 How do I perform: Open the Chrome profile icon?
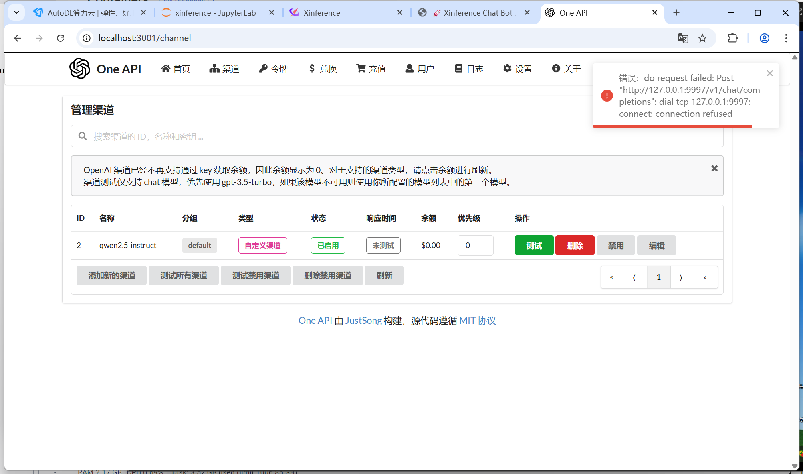tap(764, 38)
